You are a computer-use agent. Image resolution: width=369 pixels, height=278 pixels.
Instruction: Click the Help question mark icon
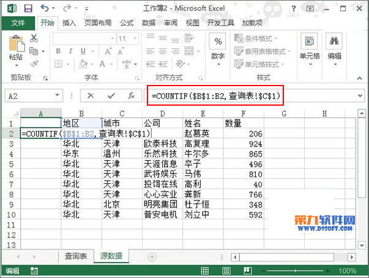pos(294,9)
